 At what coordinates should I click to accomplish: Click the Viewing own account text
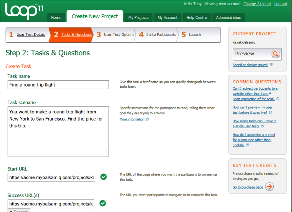tap(223, 4)
